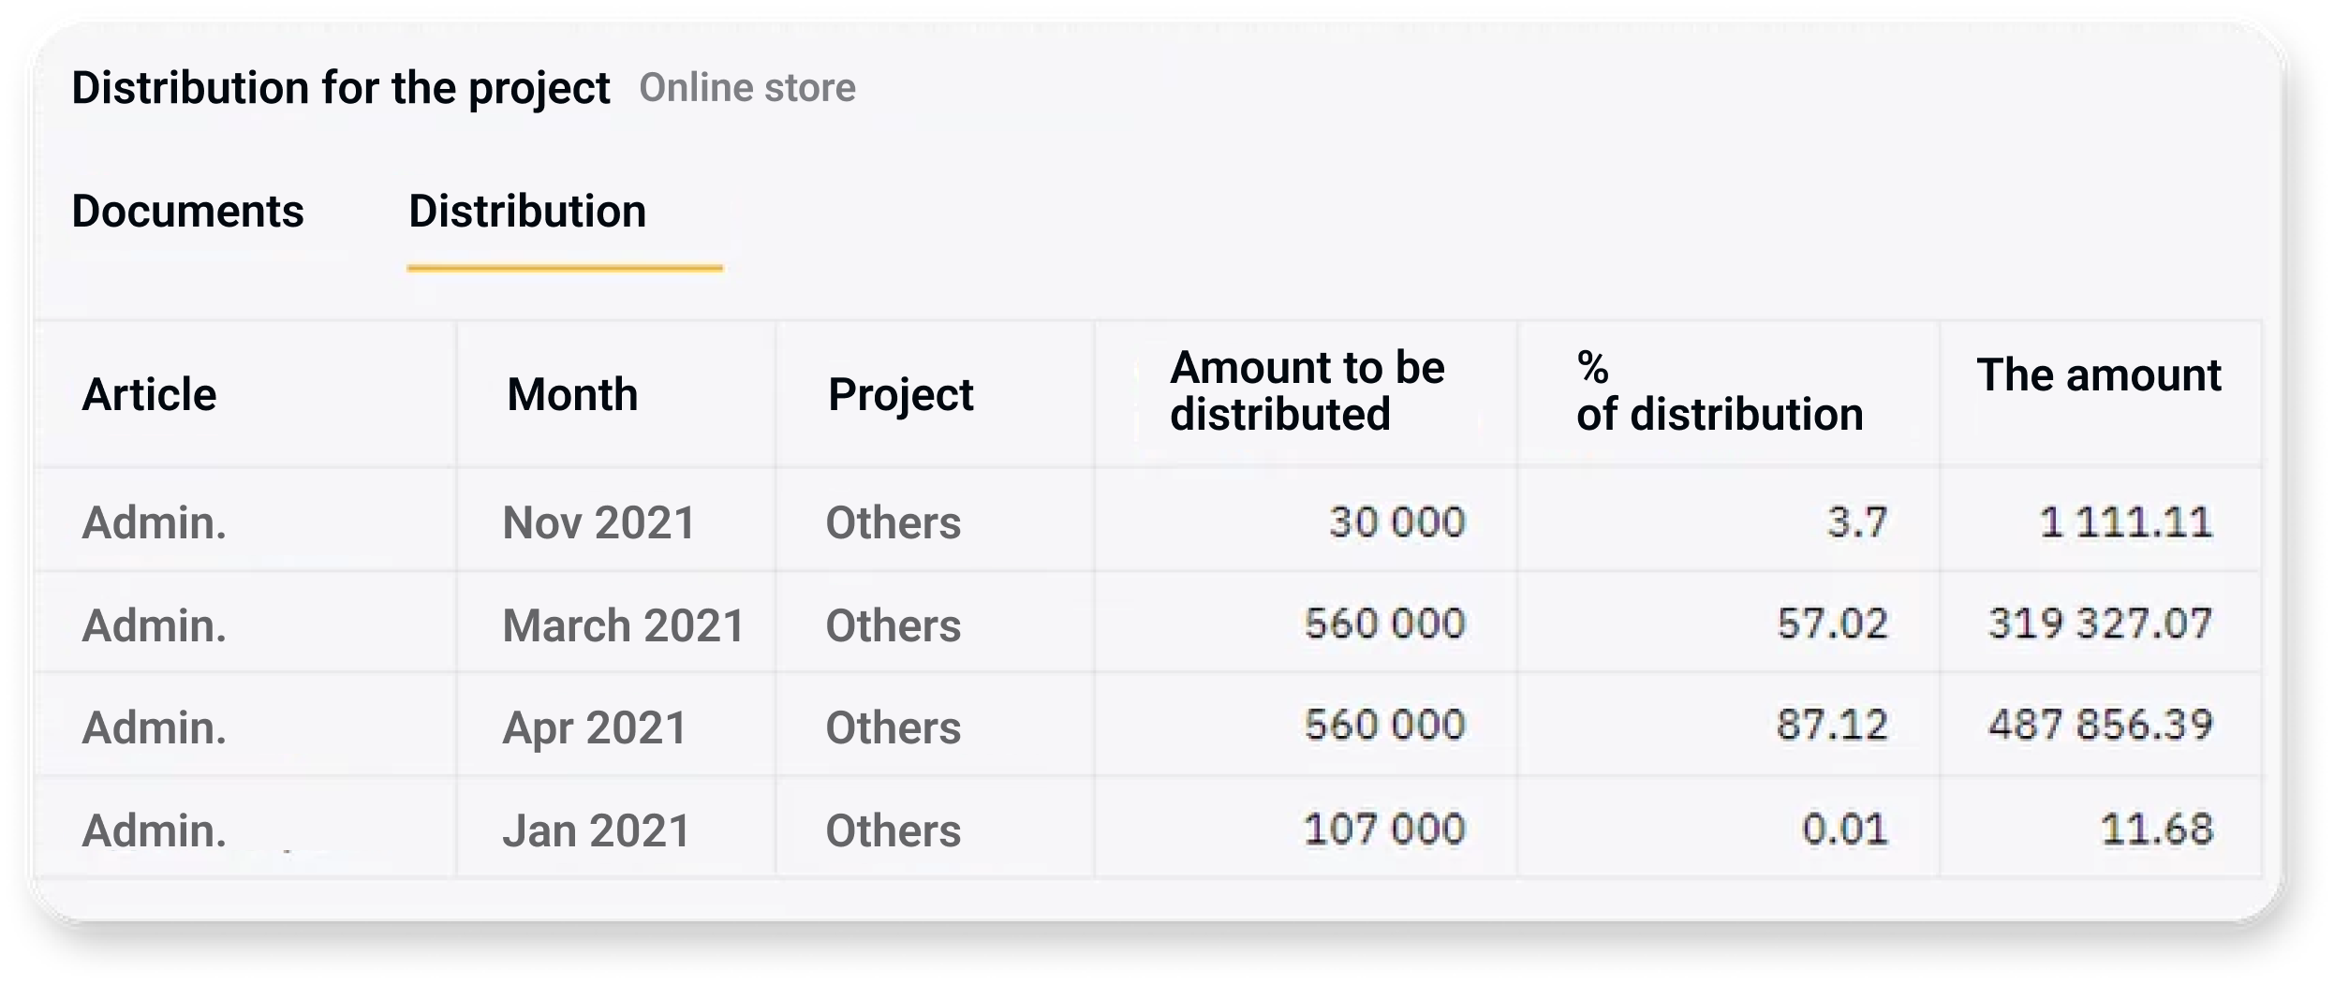Click the % of distribution header
The height and width of the screenshot is (984, 2334).
tap(1719, 390)
